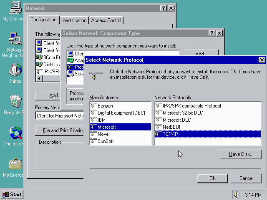The height and width of the screenshot is (200, 267).
Task: Select first Client row in Network list
Action: [48, 43]
